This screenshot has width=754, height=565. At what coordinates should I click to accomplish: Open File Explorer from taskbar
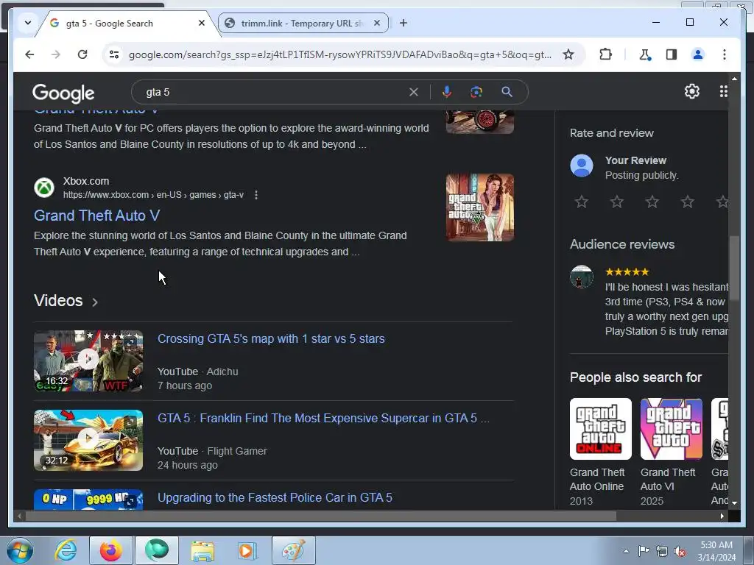pyautogui.click(x=202, y=550)
